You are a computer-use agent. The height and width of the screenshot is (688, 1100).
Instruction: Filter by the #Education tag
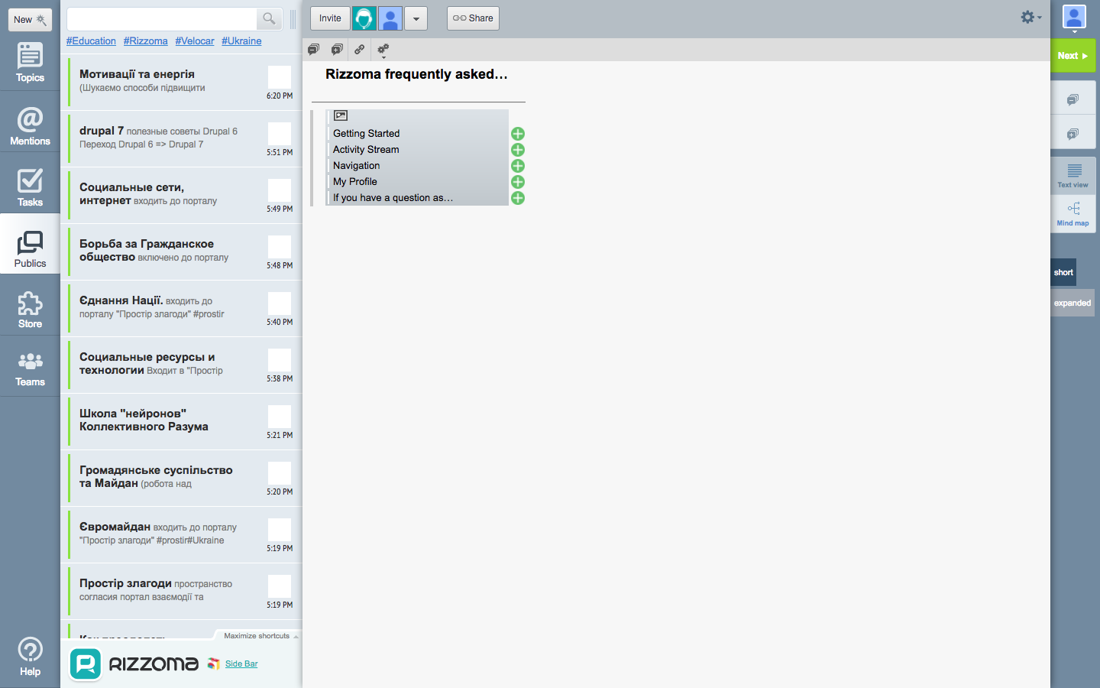[91, 41]
